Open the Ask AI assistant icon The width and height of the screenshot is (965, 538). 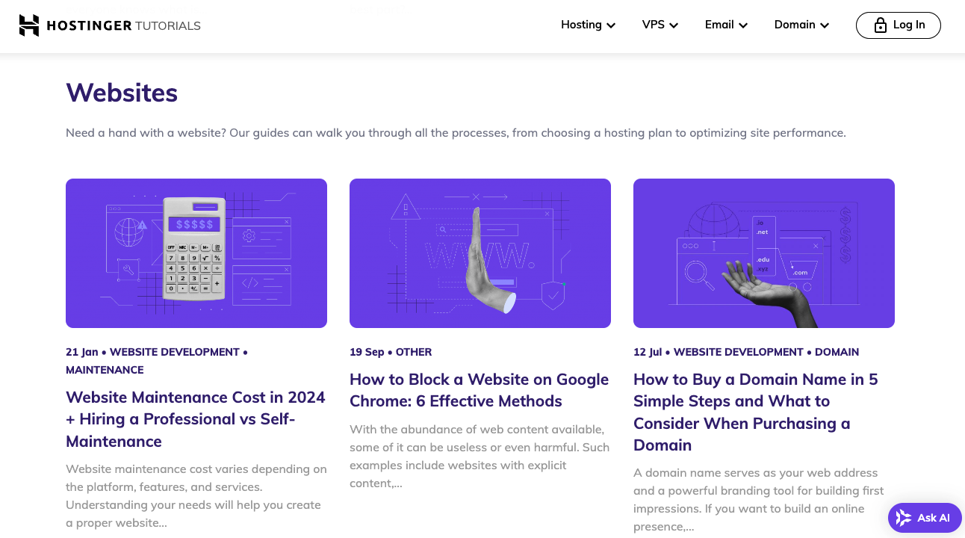click(x=905, y=518)
